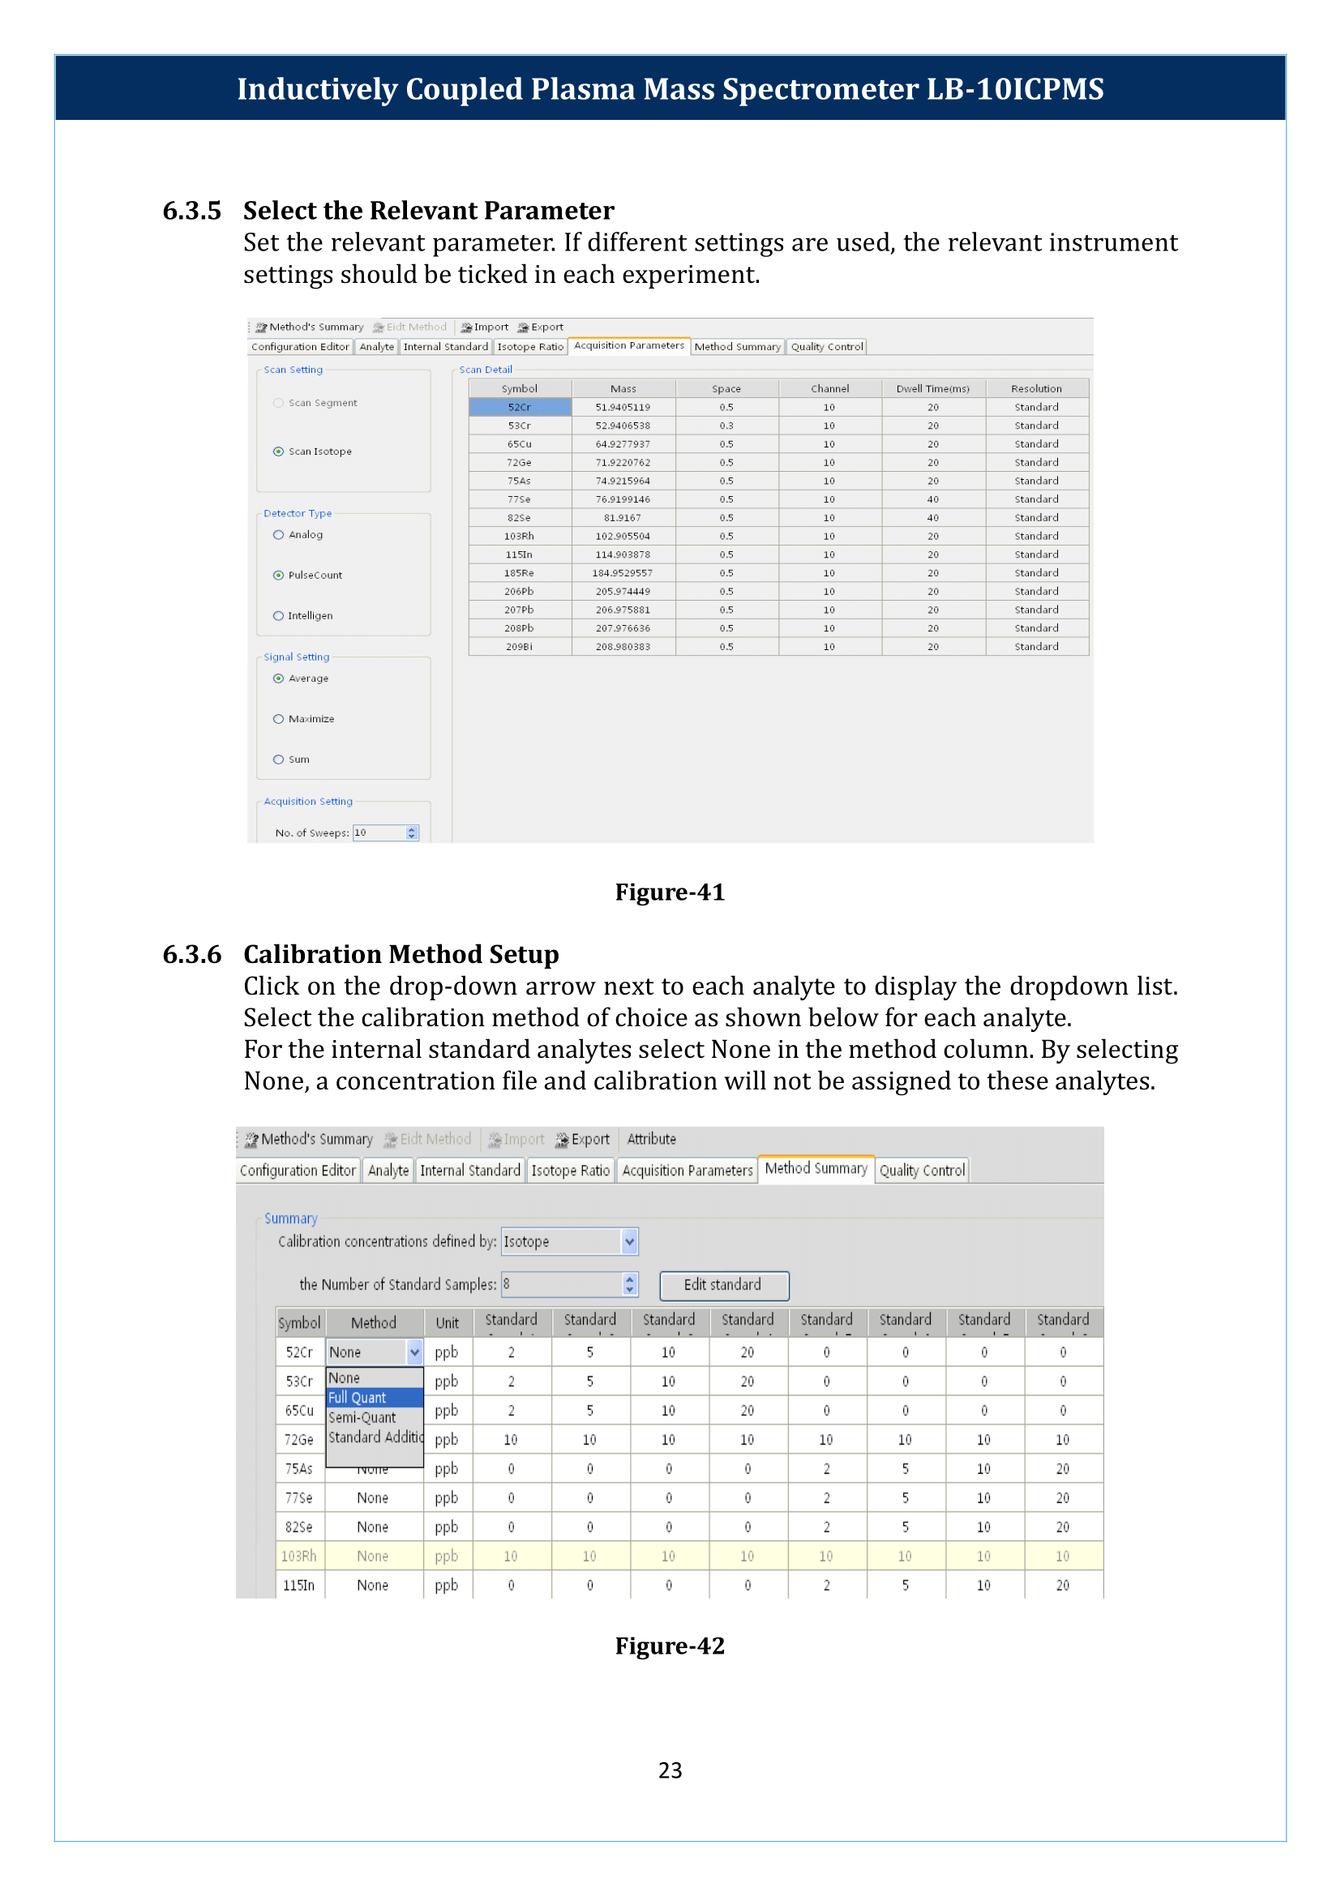
Task: Click the 103Rh symbol in Figure-42's highlighted row
Action: (x=300, y=1556)
